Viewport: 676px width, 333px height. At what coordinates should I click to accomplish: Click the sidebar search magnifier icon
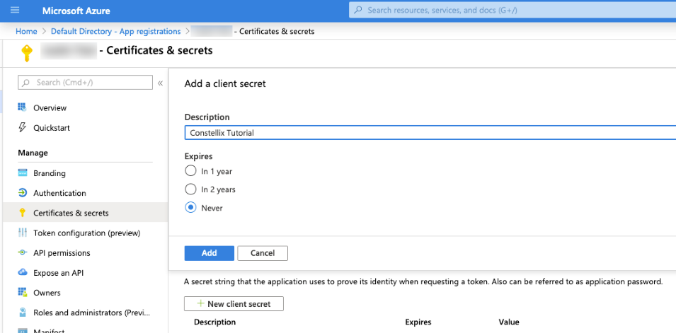pos(26,82)
